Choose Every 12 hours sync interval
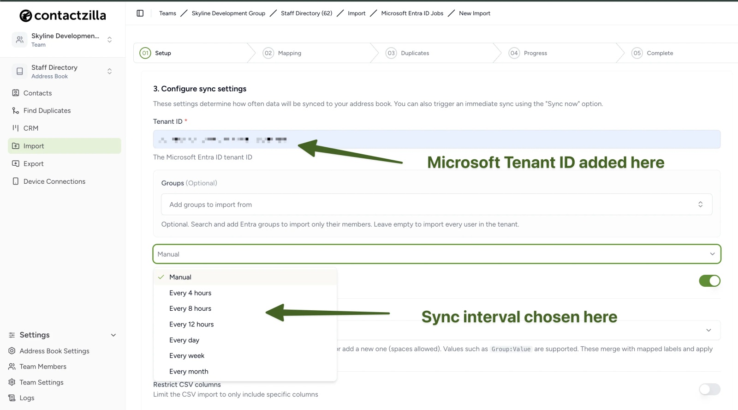The height and width of the screenshot is (410, 738). tap(245, 325)
